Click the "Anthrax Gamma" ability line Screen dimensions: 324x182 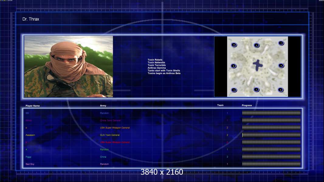tap(157, 68)
